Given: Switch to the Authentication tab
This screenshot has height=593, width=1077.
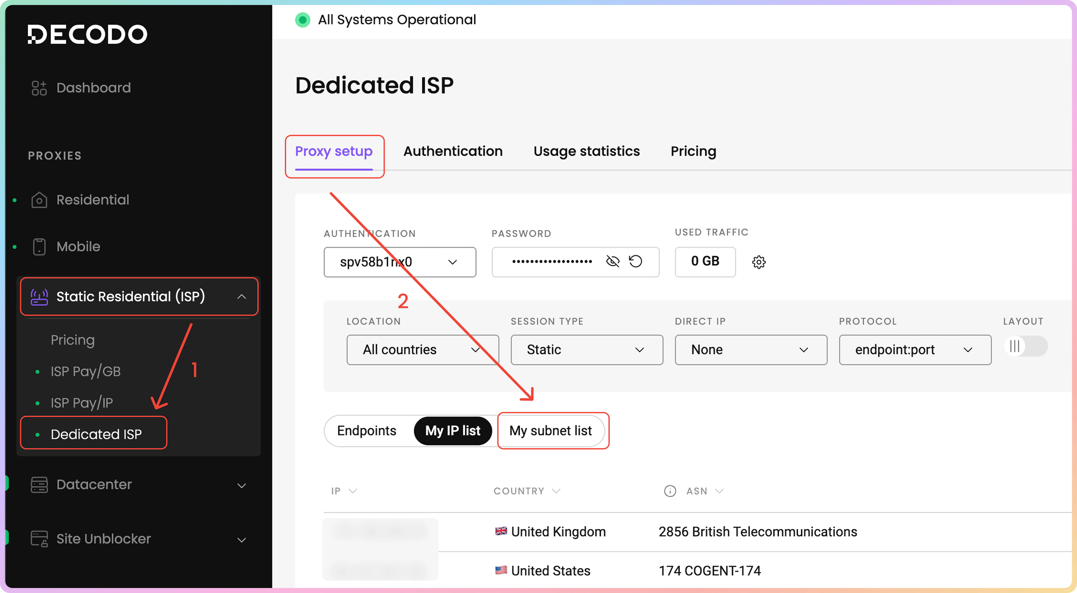Looking at the screenshot, I should coord(453,151).
